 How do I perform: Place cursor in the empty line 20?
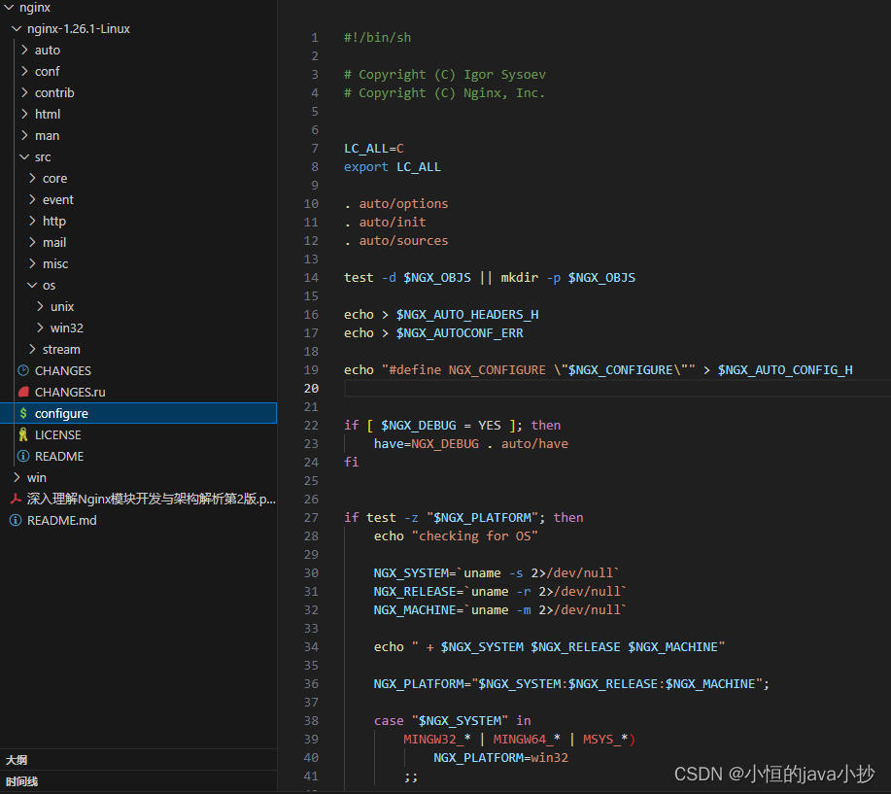[x=617, y=388]
